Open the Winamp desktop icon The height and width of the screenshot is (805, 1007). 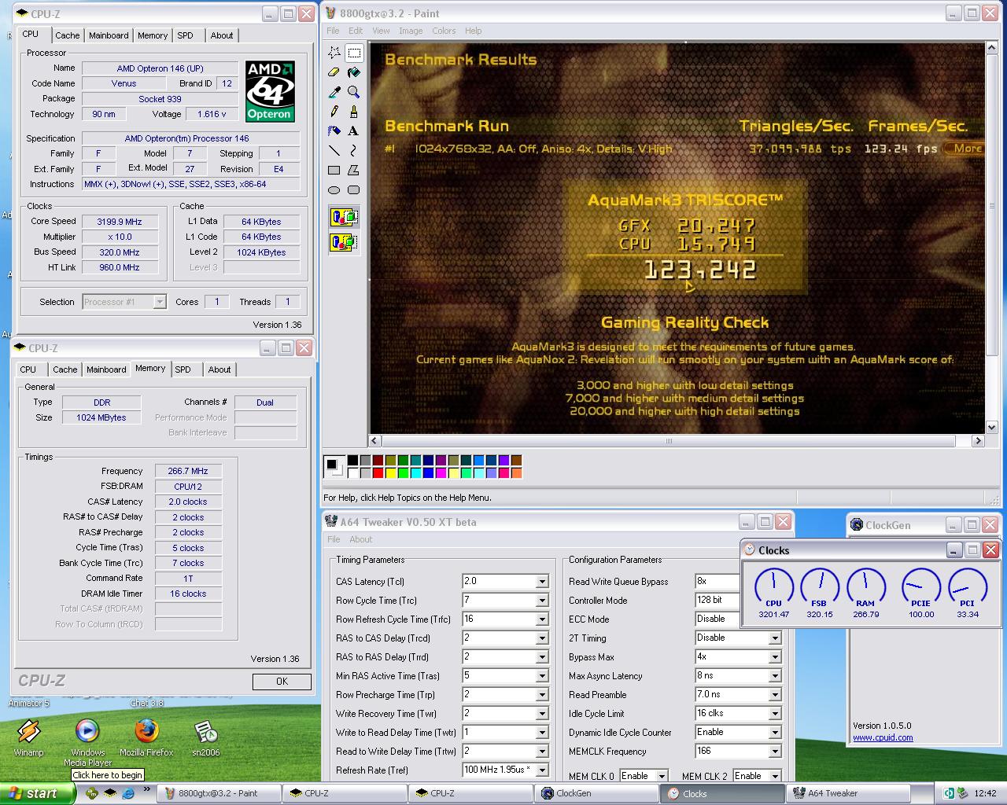[x=29, y=738]
